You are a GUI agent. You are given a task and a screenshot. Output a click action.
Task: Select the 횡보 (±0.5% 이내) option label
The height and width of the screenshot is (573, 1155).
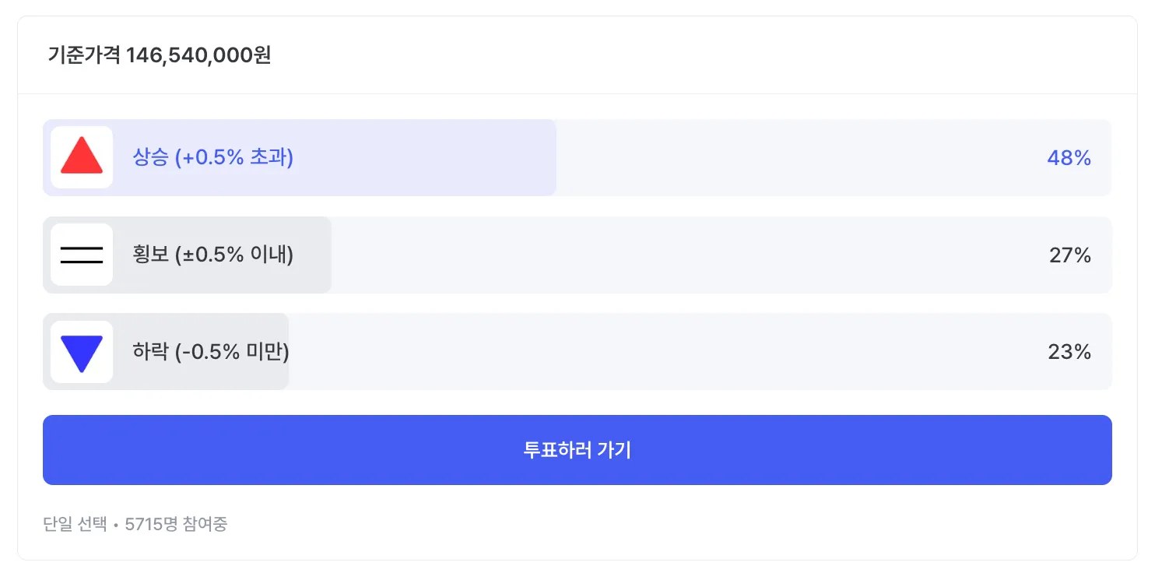(213, 255)
